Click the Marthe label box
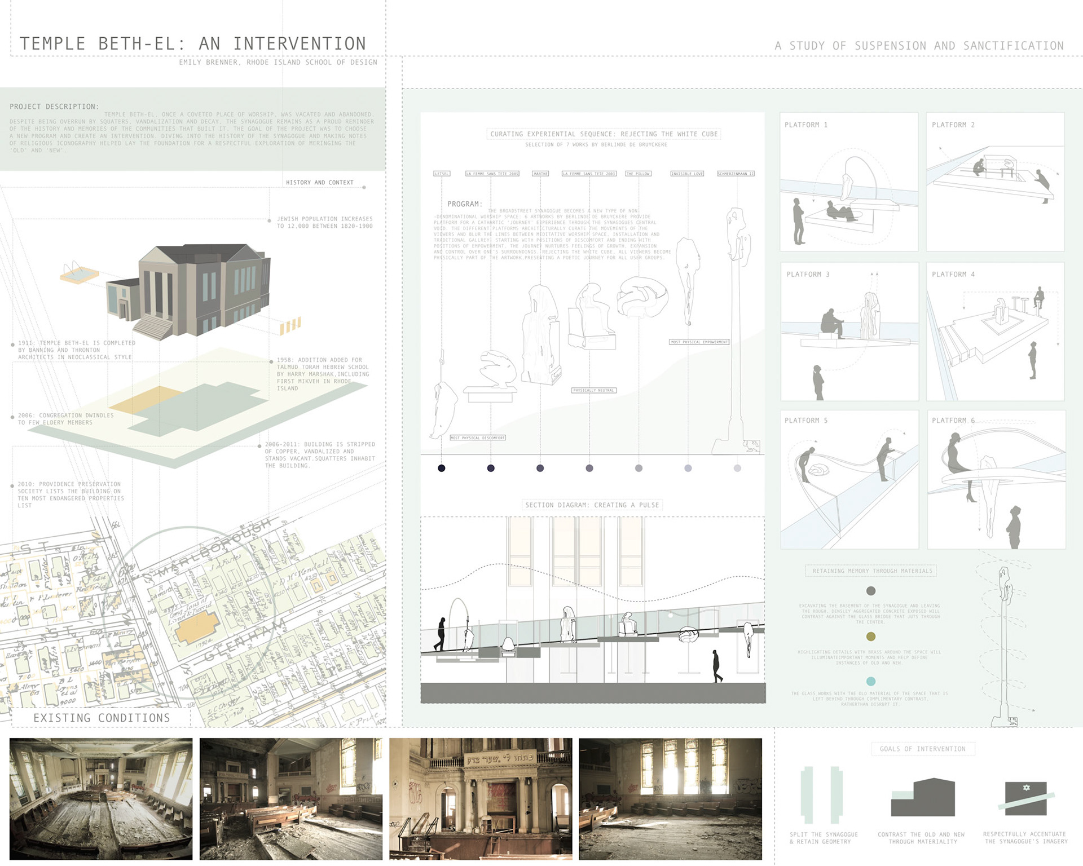The image size is (1083, 866). [540, 174]
